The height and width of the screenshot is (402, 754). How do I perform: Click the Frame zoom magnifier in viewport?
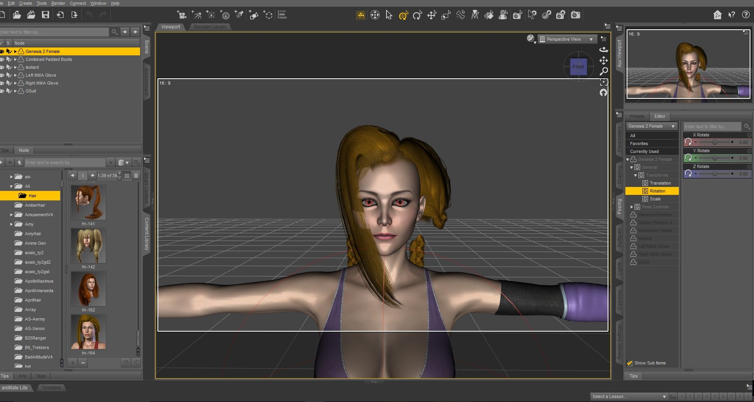pos(604,72)
